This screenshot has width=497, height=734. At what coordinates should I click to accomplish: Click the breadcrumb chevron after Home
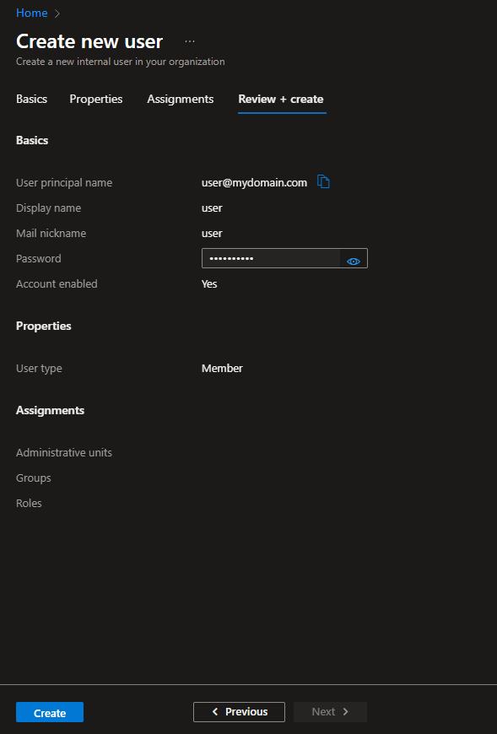(x=57, y=13)
